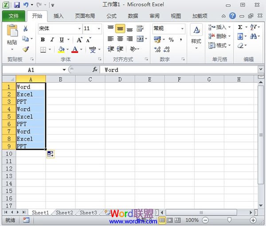Select the Sheet2 worksheet tab
The height and width of the screenshot is (226, 266).
64,213
